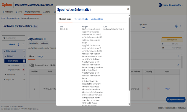Click the DiagnosisMaster info icon
This screenshot has height=112, width=187.
coord(45,39)
